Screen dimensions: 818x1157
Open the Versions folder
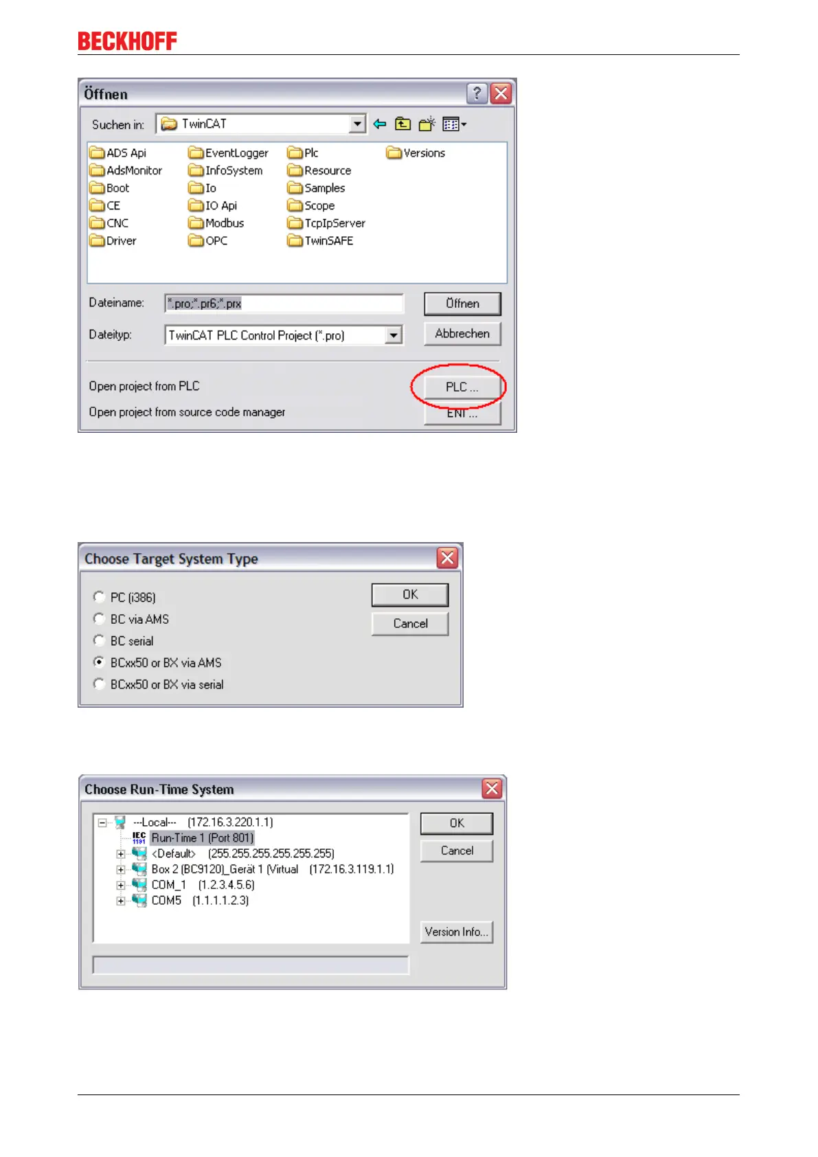click(x=416, y=153)
